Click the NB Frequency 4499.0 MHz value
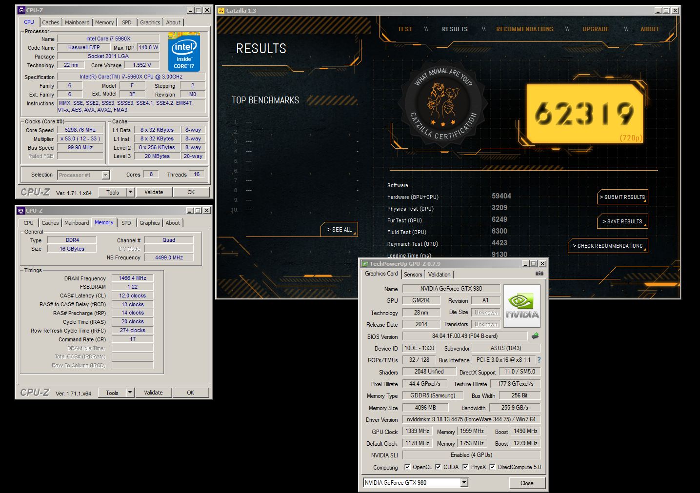700x493 pixels. coord(169,257)
